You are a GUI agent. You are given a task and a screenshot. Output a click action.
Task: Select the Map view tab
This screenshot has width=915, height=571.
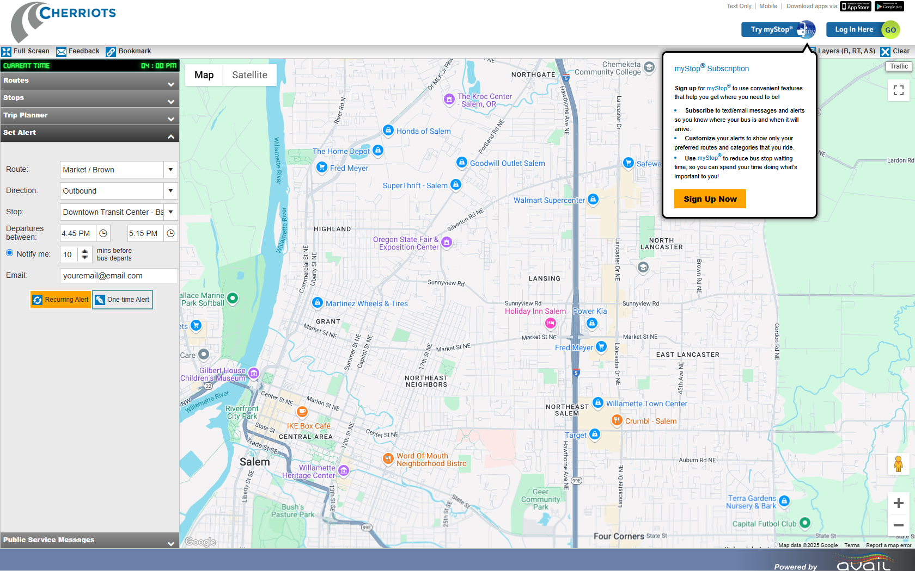coord(204,75)
